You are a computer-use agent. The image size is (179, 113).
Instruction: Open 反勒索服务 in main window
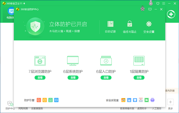(x=37, y=108)
